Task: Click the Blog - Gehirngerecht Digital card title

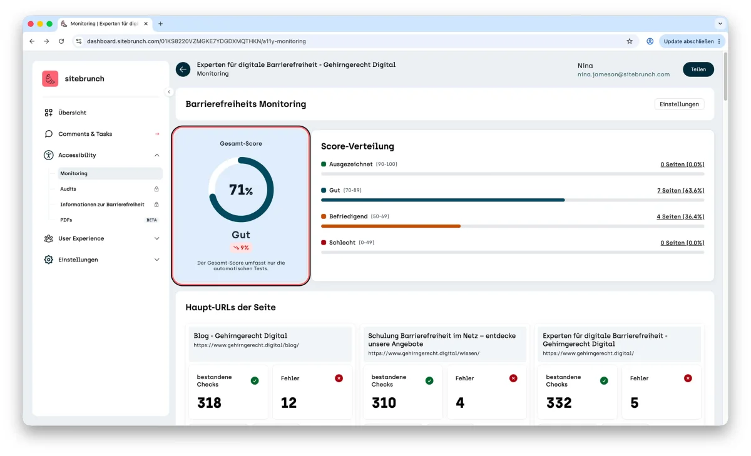Action: pyautogui.click(x=240, y=336)
